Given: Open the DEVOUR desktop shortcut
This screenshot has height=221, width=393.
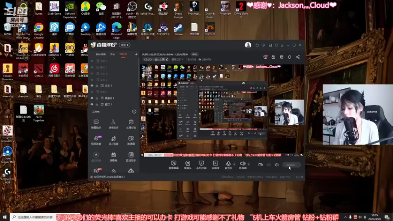Looking at the screenshot, I should click(210, 29).
